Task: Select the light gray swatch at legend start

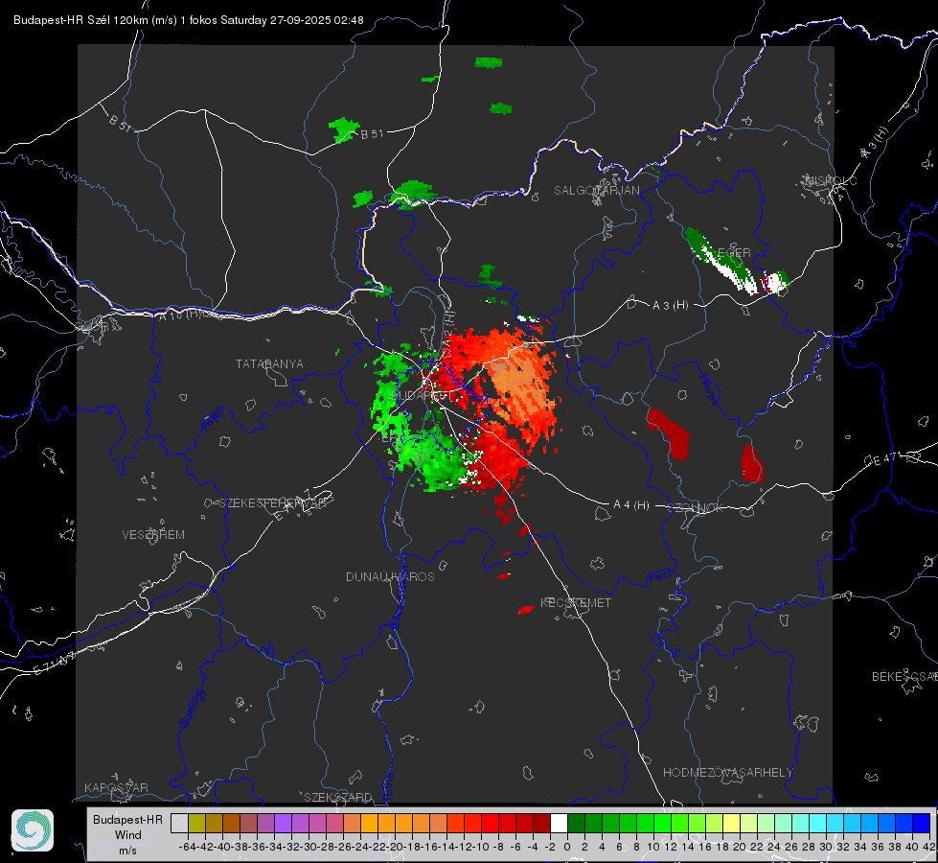Action: pos(179,824)
